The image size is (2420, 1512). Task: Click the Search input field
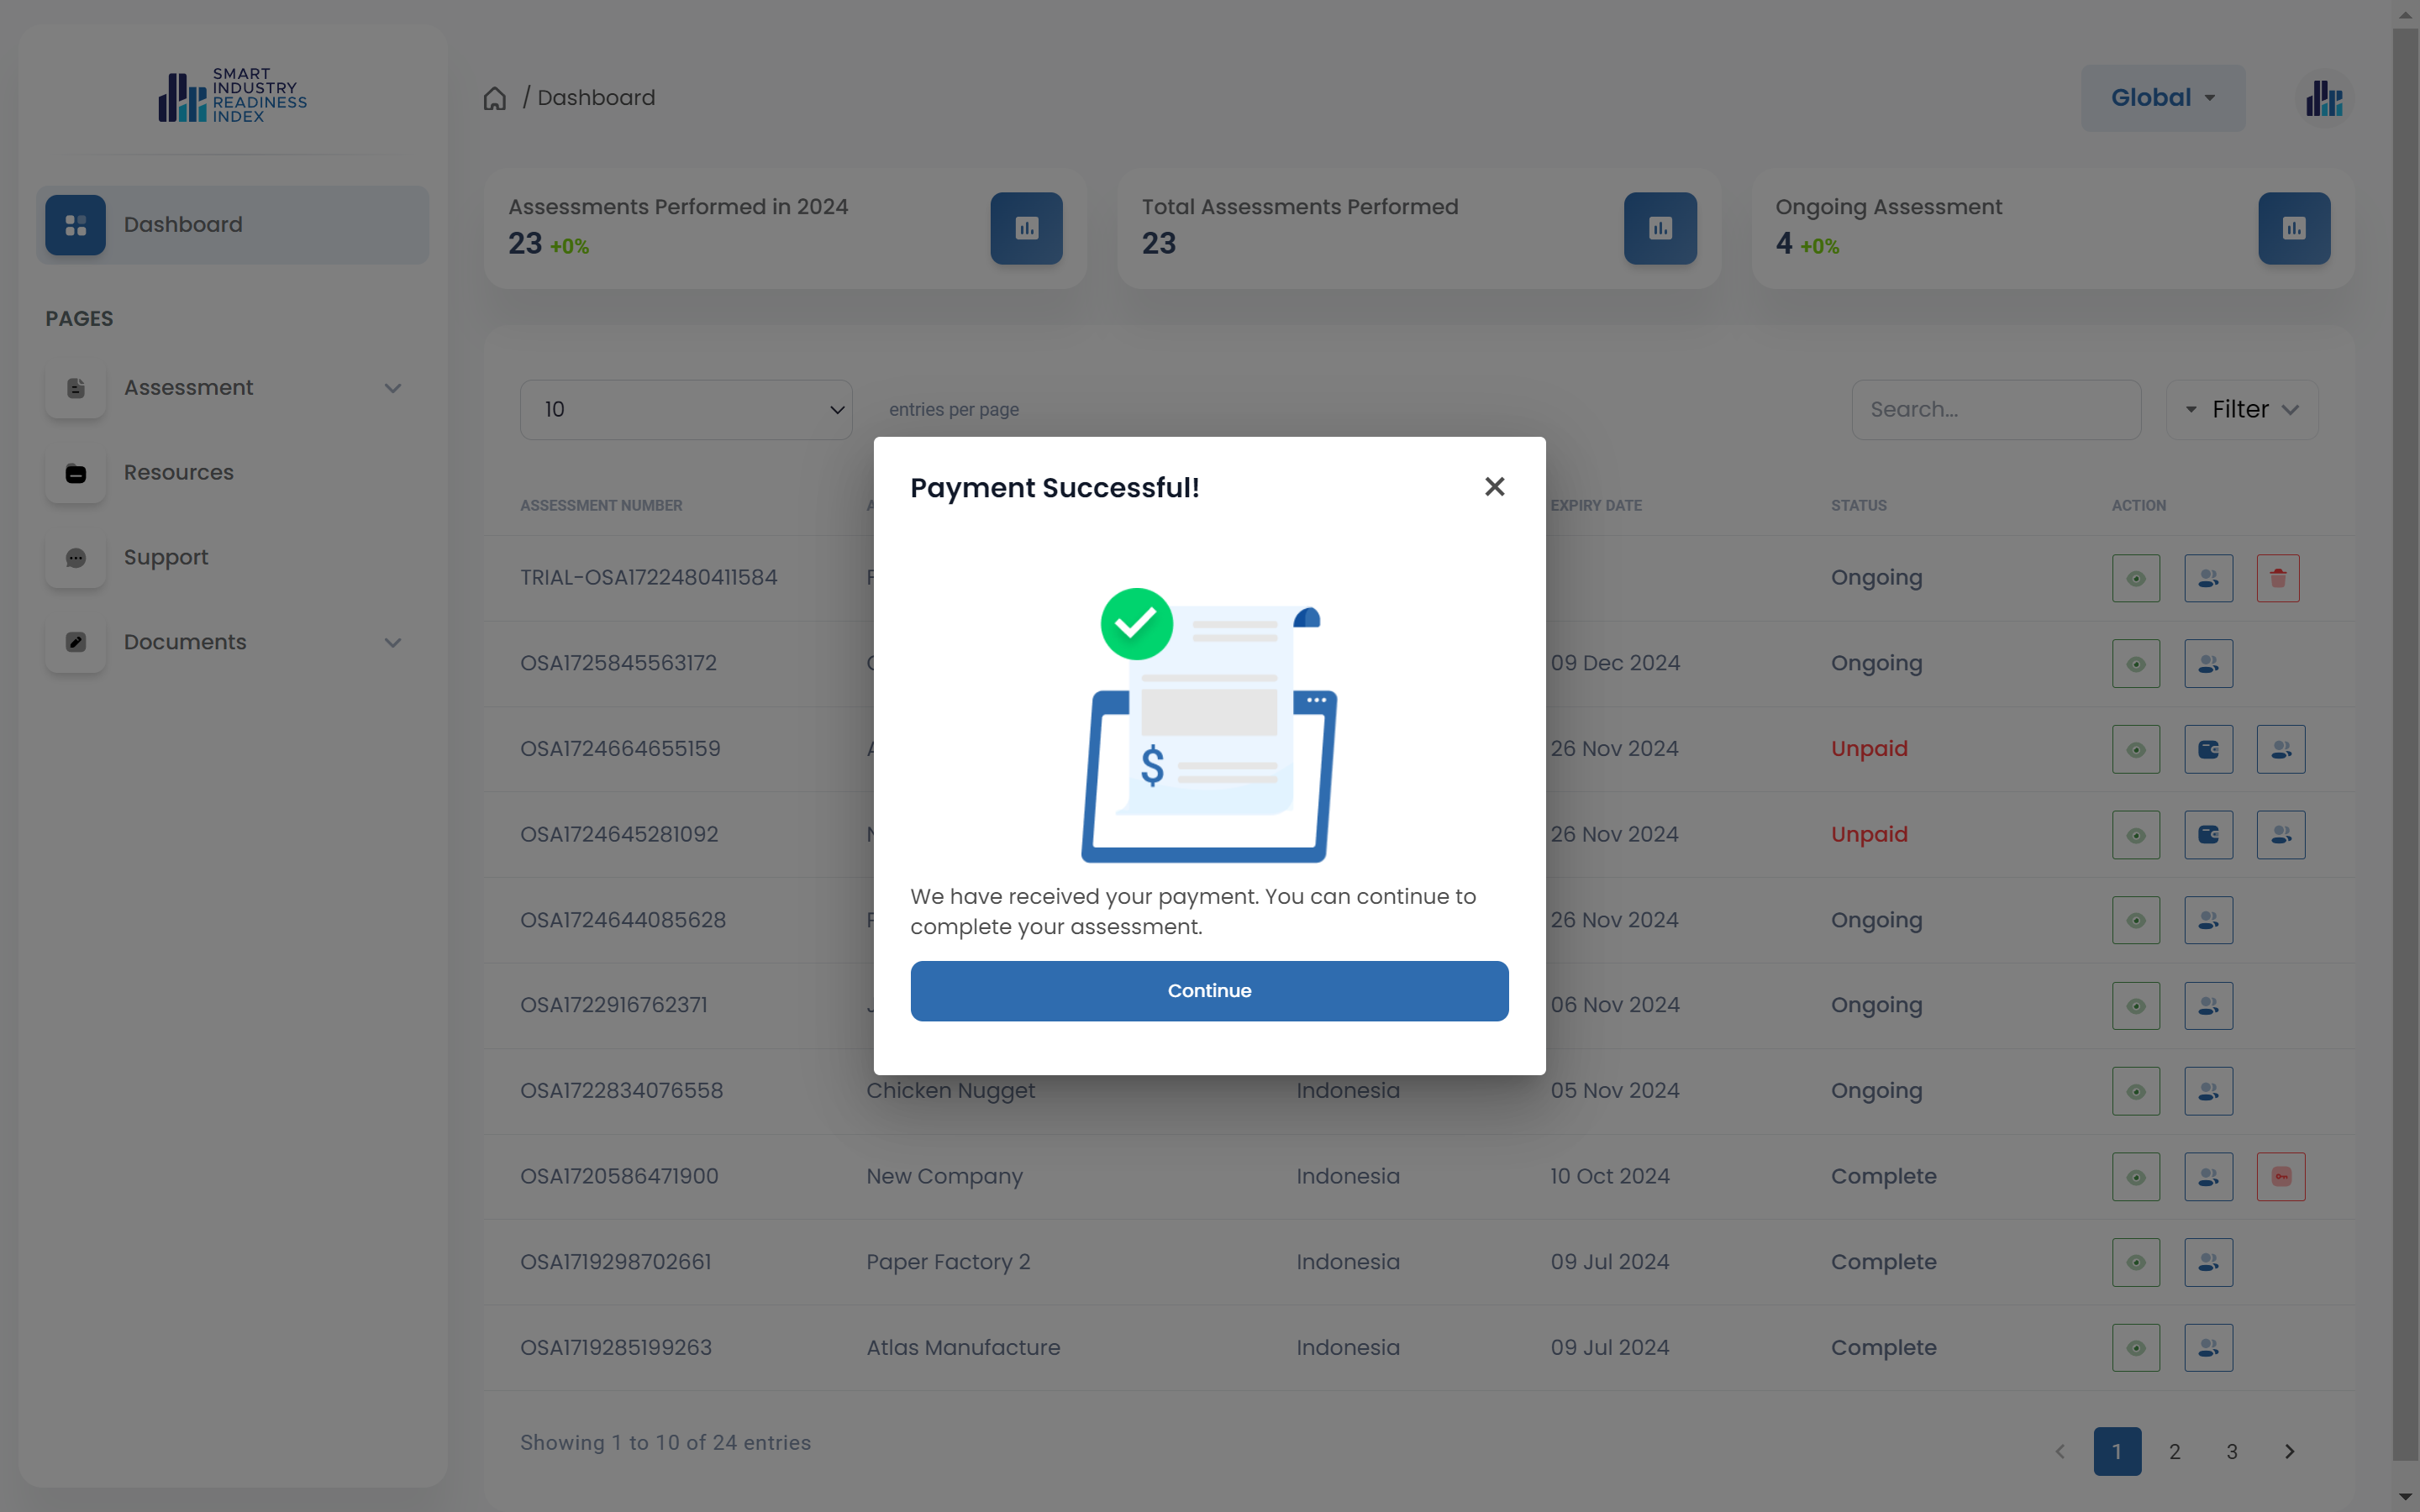[x=1995, y=409]
